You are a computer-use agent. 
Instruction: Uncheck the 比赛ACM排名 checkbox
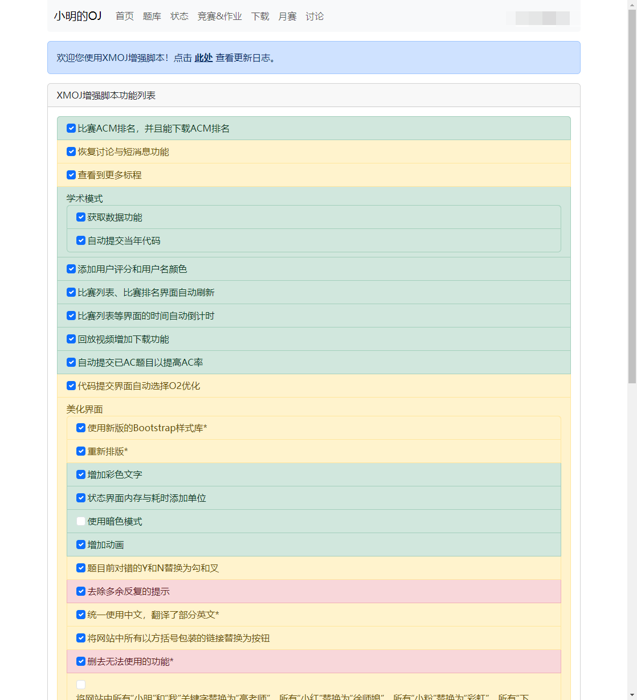(x=71, y=129)
